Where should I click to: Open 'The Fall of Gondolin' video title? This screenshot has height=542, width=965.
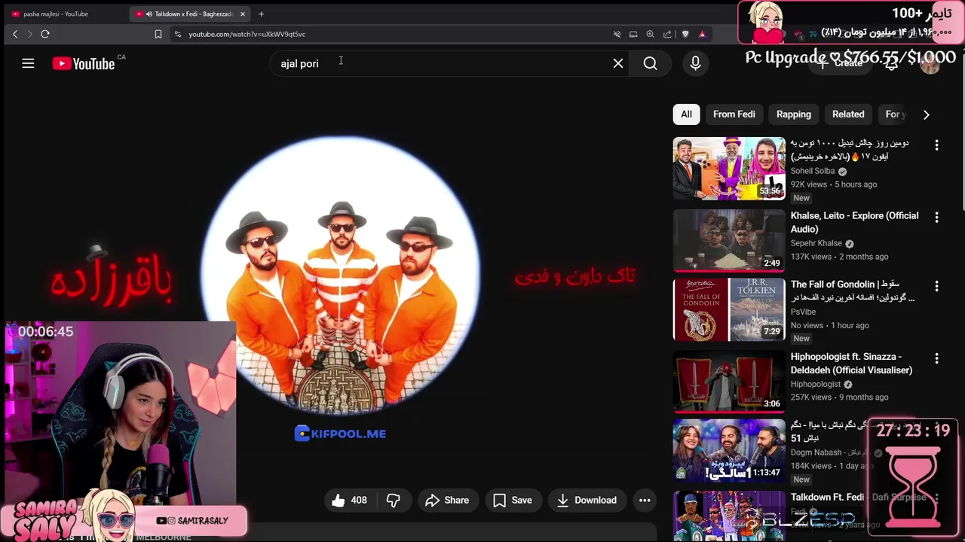click(x=853, y=291)
